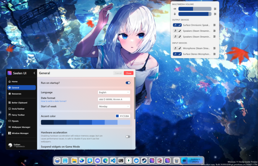Open File Explorer from the dock
Image resolution: width=258 pixels, height=166 pixels.
click(x=74, y=161)
